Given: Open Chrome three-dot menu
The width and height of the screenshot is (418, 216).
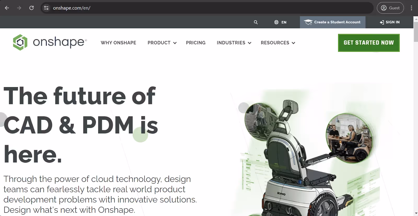Looking at the screenshot, I should pos(411,8).
